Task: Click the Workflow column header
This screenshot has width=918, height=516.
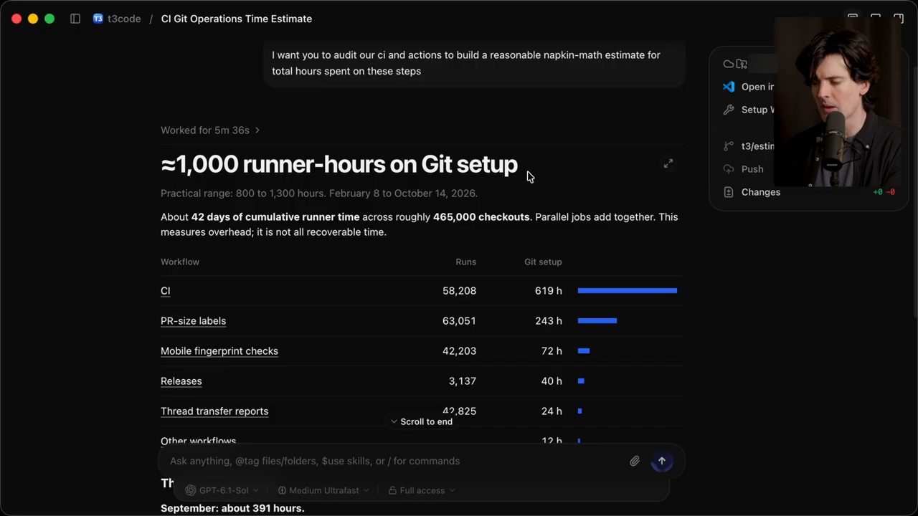Action: pos(180,262)
